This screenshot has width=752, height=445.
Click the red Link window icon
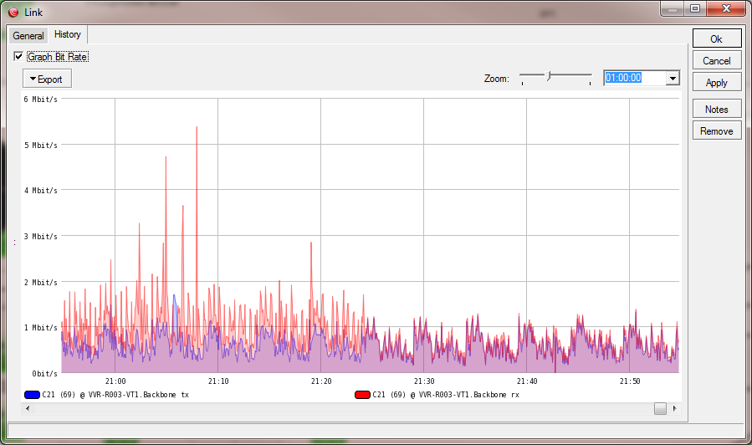(13, 13)
